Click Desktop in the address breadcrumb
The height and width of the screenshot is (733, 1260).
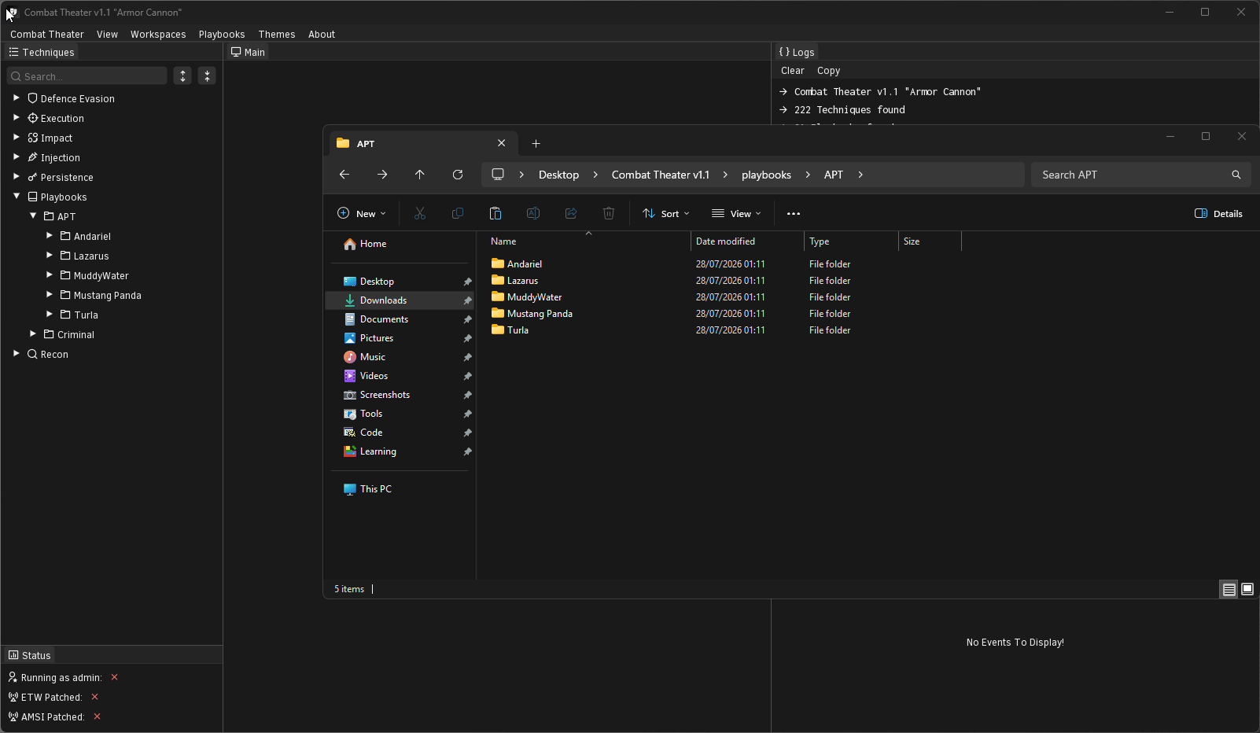click(x=558, y=175)
